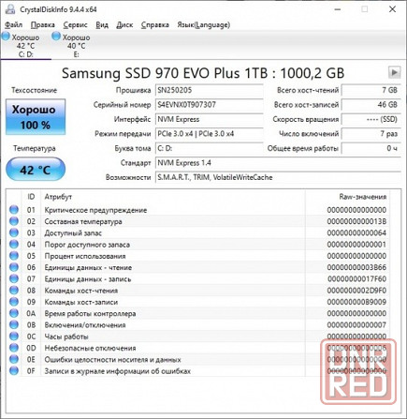407x419 pixels.
Task: Open the Вид menu
Action: click(102, 24)
